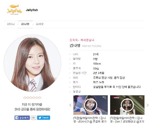149x132 pixels.
Task: Open the 24시간 콘셉트 평가 video title link
Action: pyautogui.click(x=90, y=120)
